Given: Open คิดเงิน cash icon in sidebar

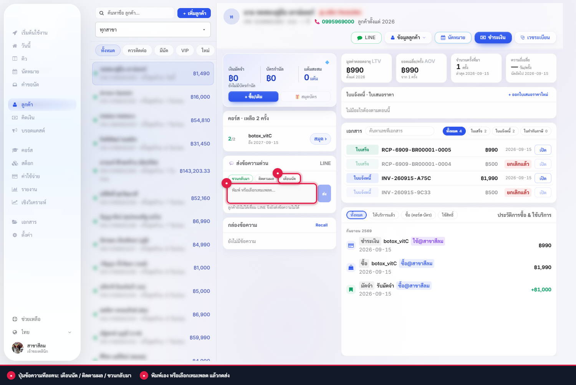Looking at the screenshot, I should (x=15, y=117).
